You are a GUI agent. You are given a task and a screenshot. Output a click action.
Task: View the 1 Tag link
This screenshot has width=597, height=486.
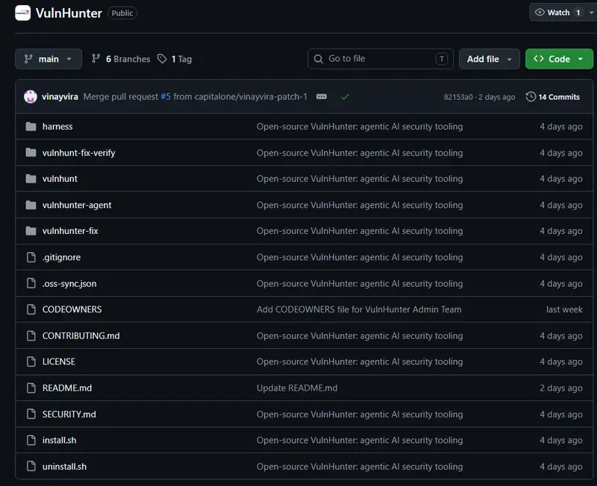pos(175,59)
